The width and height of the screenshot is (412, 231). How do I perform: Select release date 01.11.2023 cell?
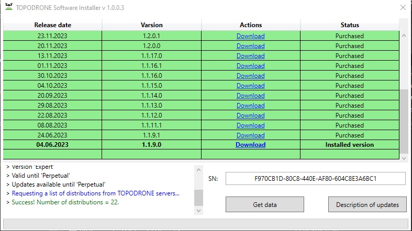click(52, 66)
